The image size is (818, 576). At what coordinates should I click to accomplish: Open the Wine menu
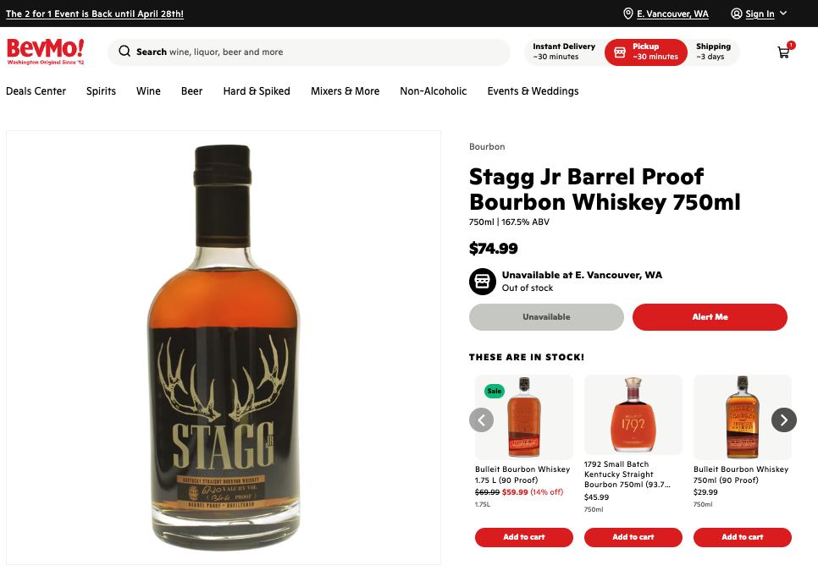pyautogui.click(x=149, y=91)
